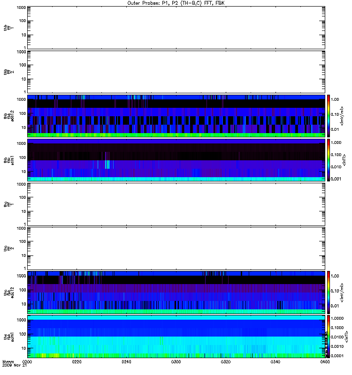Viewport: 352px width, 375px height.
Task: Click the 0400 time axis label
Action: click(325, 362)
